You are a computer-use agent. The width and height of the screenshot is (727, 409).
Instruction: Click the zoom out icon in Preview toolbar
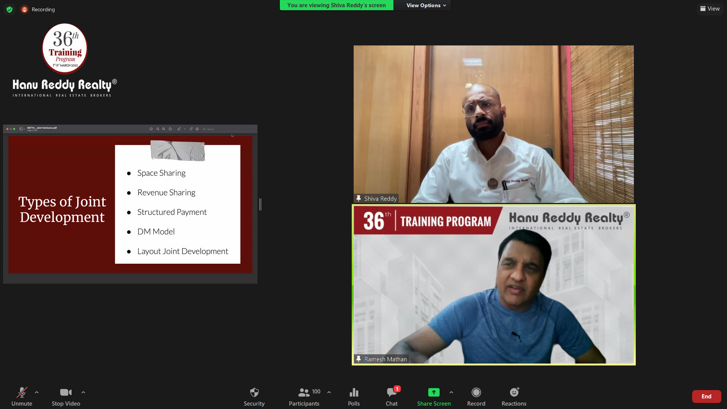click(x=158, y=129)
